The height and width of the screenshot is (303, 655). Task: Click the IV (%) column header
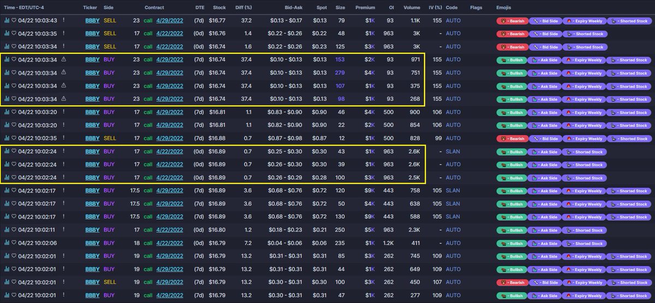pos(434,8)
